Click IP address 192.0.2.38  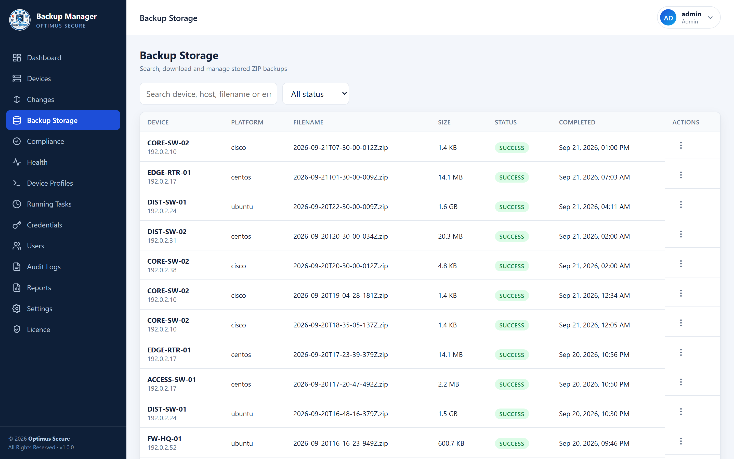[x=162, y=270]
